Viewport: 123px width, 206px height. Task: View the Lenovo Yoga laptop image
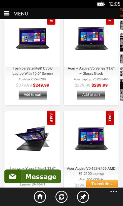(x=32, y=139)
